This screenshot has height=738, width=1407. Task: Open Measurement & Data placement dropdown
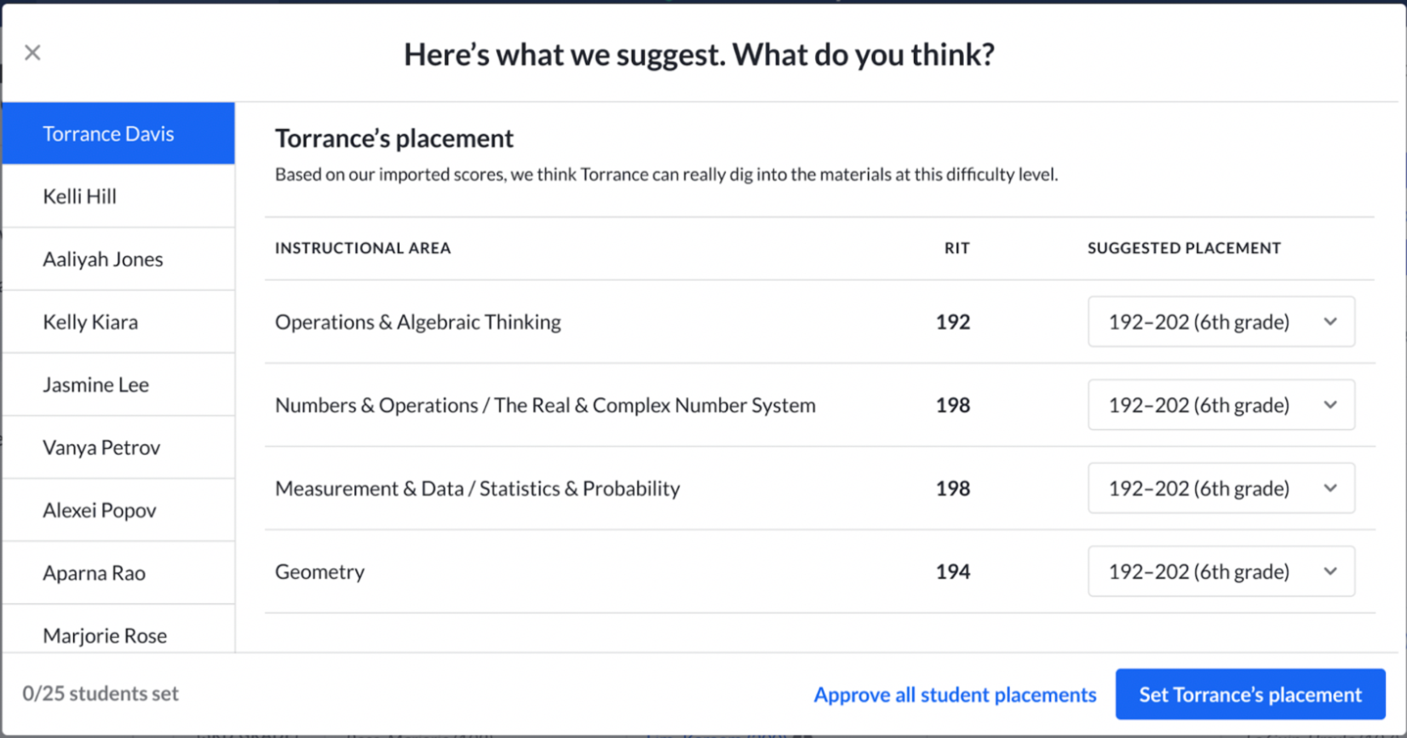[x=1221, y=488]
